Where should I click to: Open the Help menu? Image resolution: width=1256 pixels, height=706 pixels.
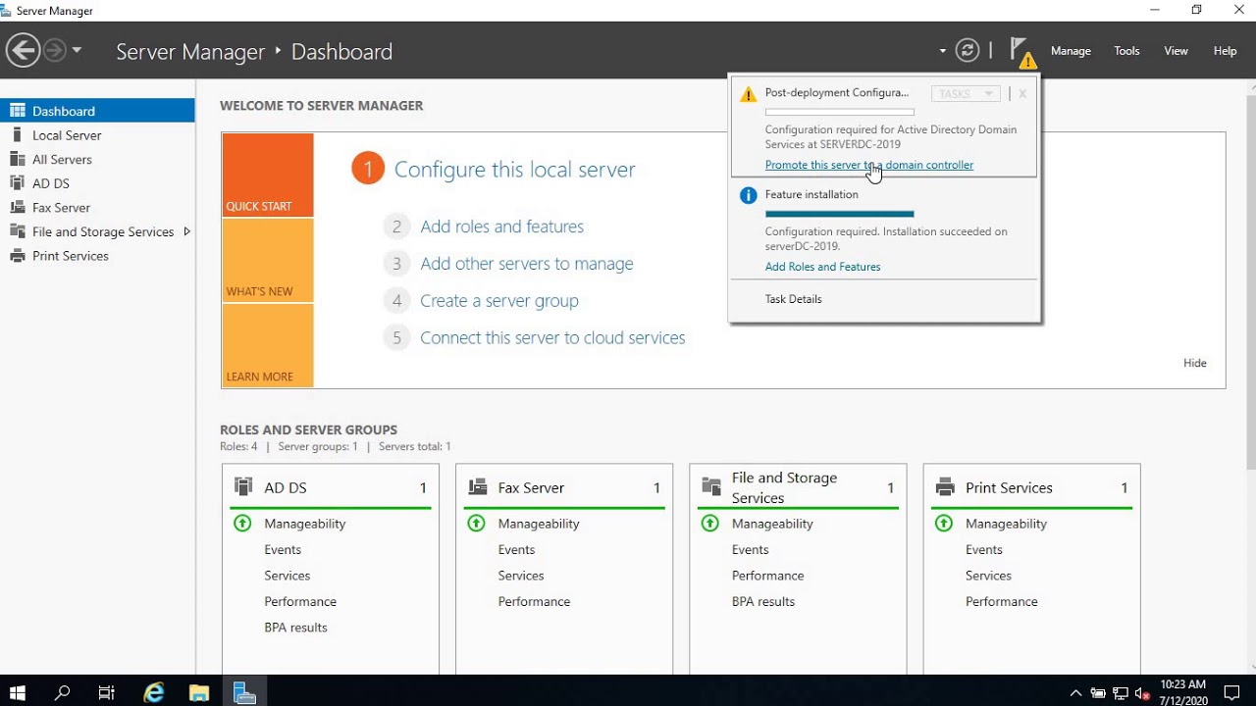pos(1225,51)
